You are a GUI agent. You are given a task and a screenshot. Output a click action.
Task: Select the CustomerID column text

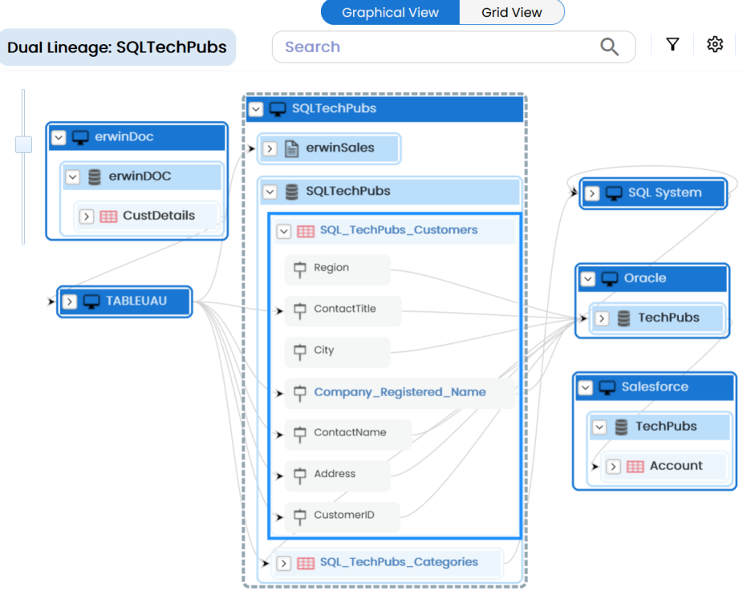pyautogui.click(x=344, y=515)
